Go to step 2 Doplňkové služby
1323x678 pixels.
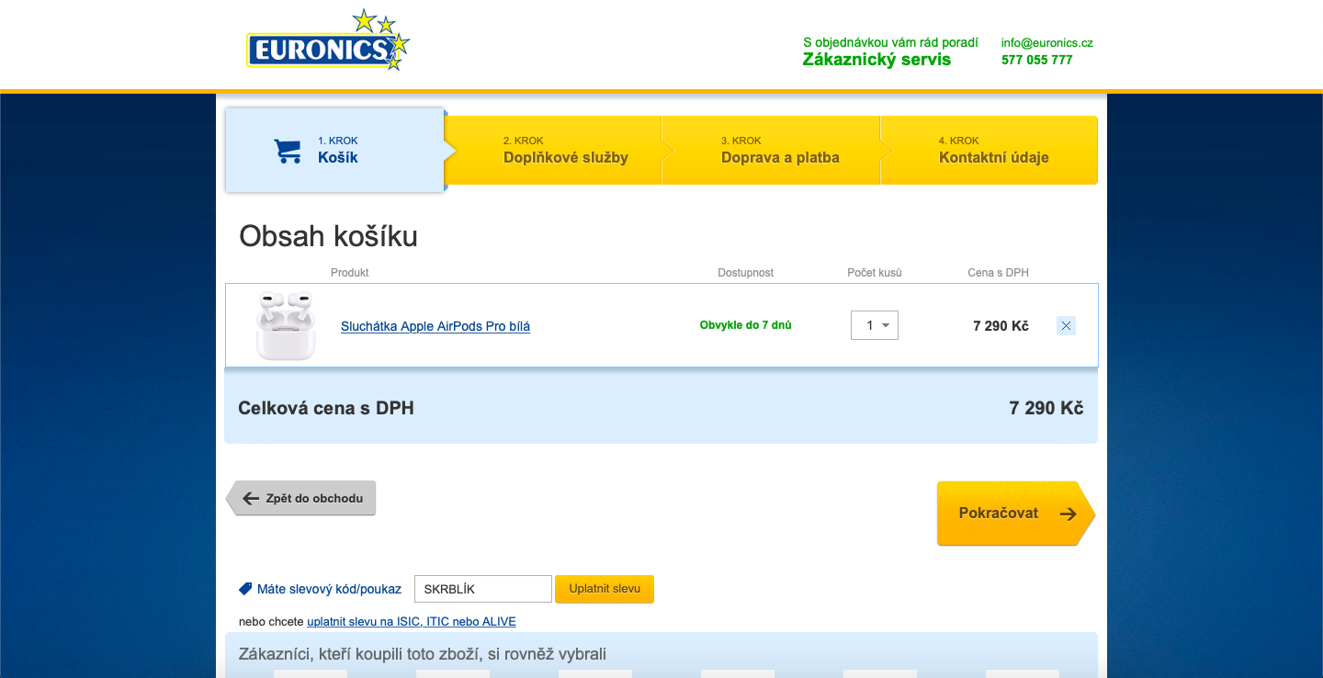(554, 150)
